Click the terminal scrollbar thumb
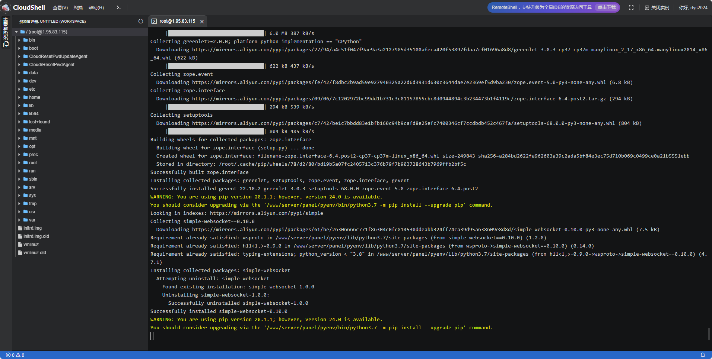712x359 pixels. click(709, 334)
